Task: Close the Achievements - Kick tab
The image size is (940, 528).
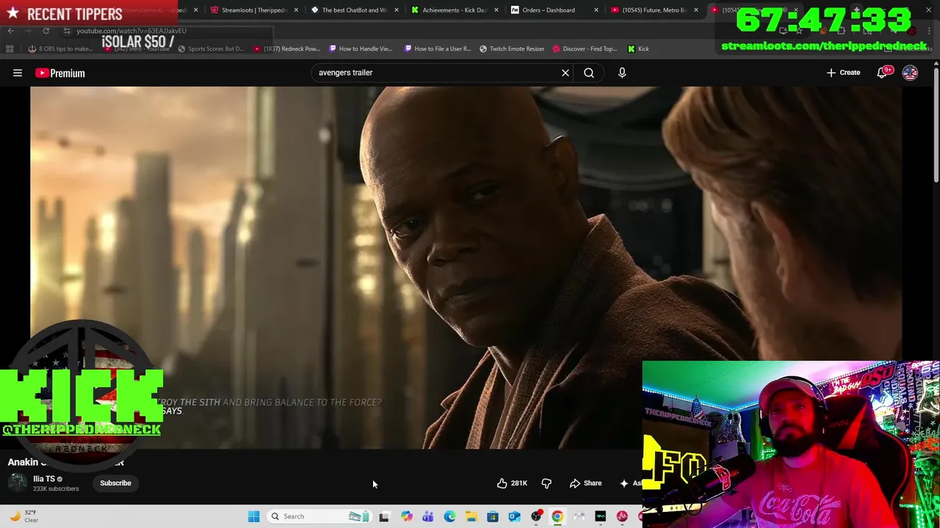Action: [496, 10]
